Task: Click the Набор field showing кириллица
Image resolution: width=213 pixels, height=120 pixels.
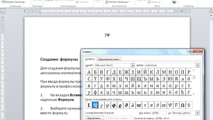Action: (170, 65)
